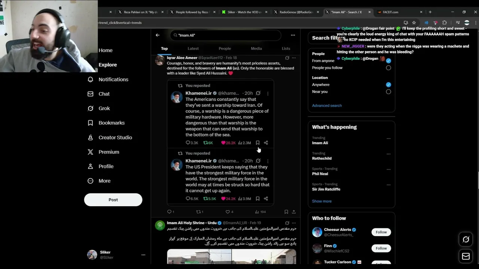
Task: Open options for the Rothschild trend
Action: click(388, 154)
